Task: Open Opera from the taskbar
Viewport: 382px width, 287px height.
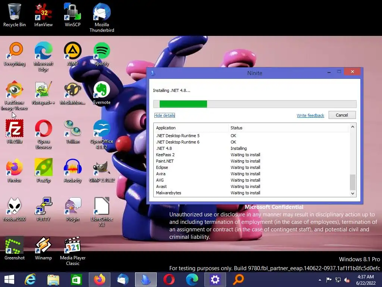Action: pos(169,280)
